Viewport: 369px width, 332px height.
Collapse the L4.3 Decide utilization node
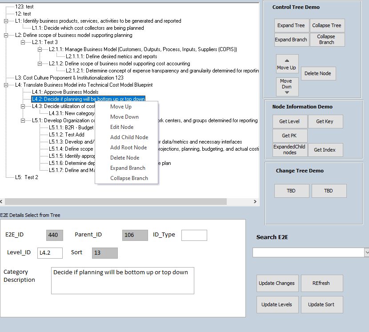pos(23,106)
